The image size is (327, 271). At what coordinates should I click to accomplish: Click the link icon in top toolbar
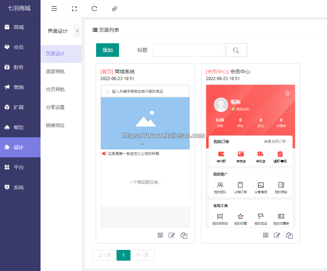click(114, 9)
